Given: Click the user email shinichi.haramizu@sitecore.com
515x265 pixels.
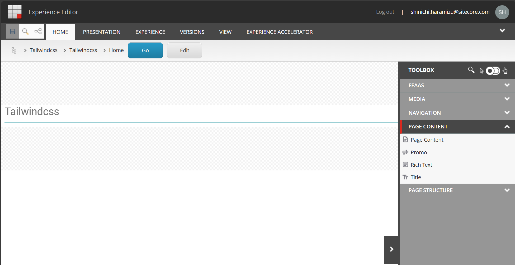Looking at the screenshot, I should click(450, 12).
